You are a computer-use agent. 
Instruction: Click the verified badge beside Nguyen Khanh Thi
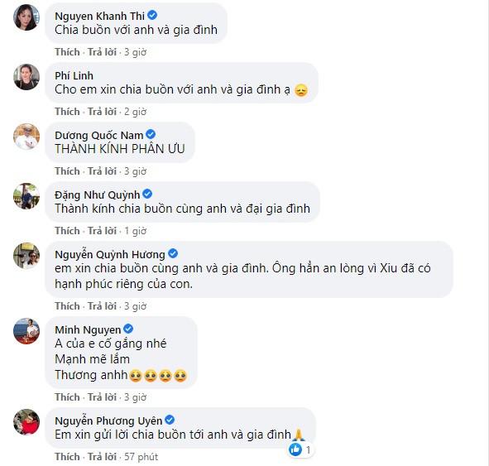click(x=152, y=15)
